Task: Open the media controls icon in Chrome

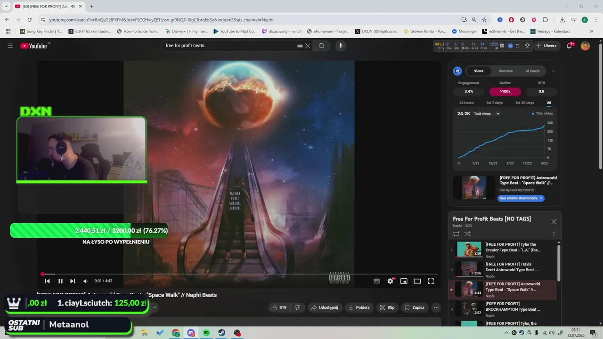Action: (573, 20)
